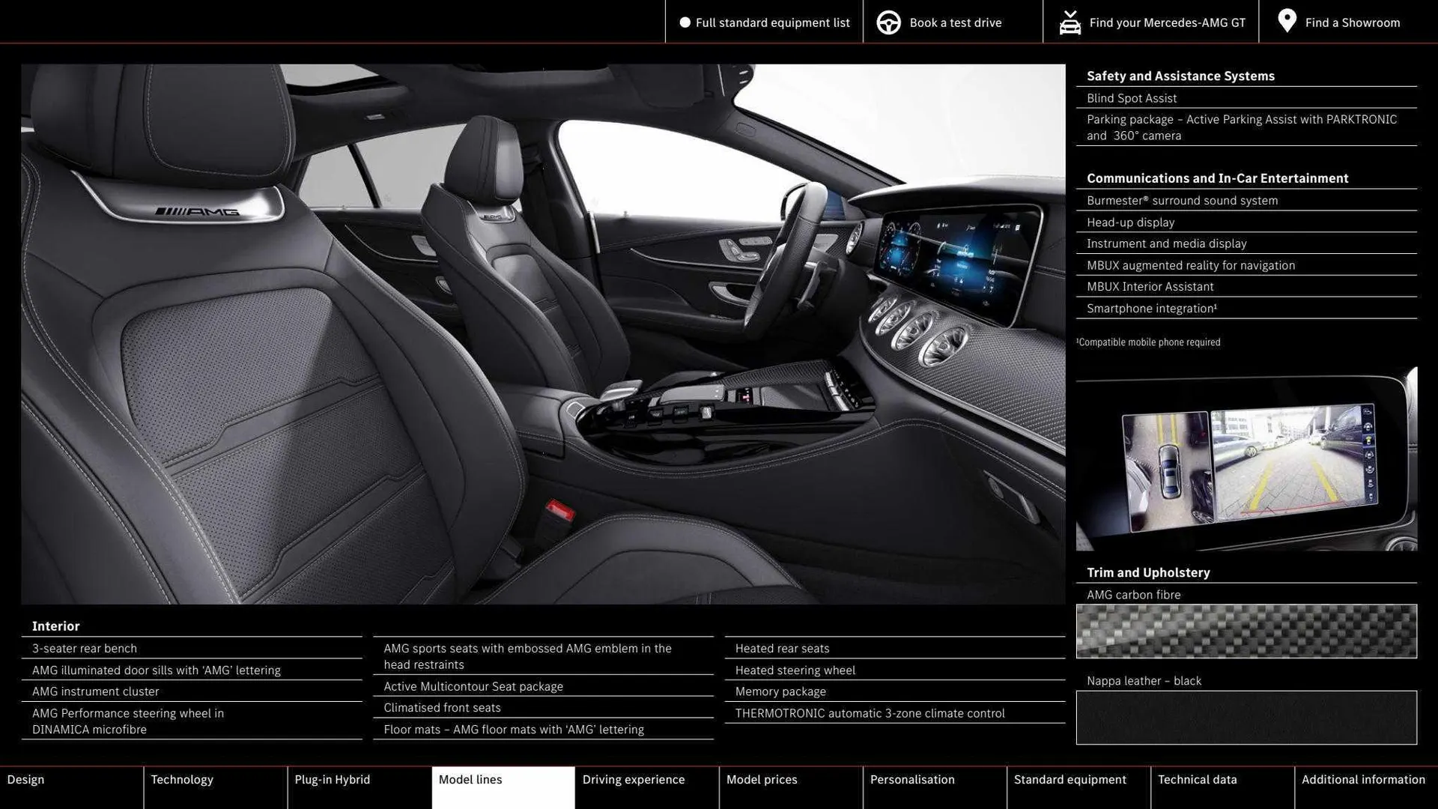
Task: Select the Nappa leather black swatch
Action: [x=1246, y=717]
